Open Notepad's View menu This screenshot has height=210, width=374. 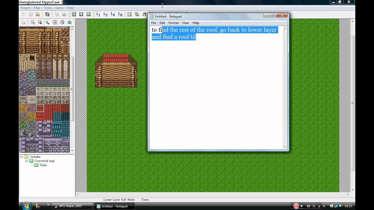[186, 23]
